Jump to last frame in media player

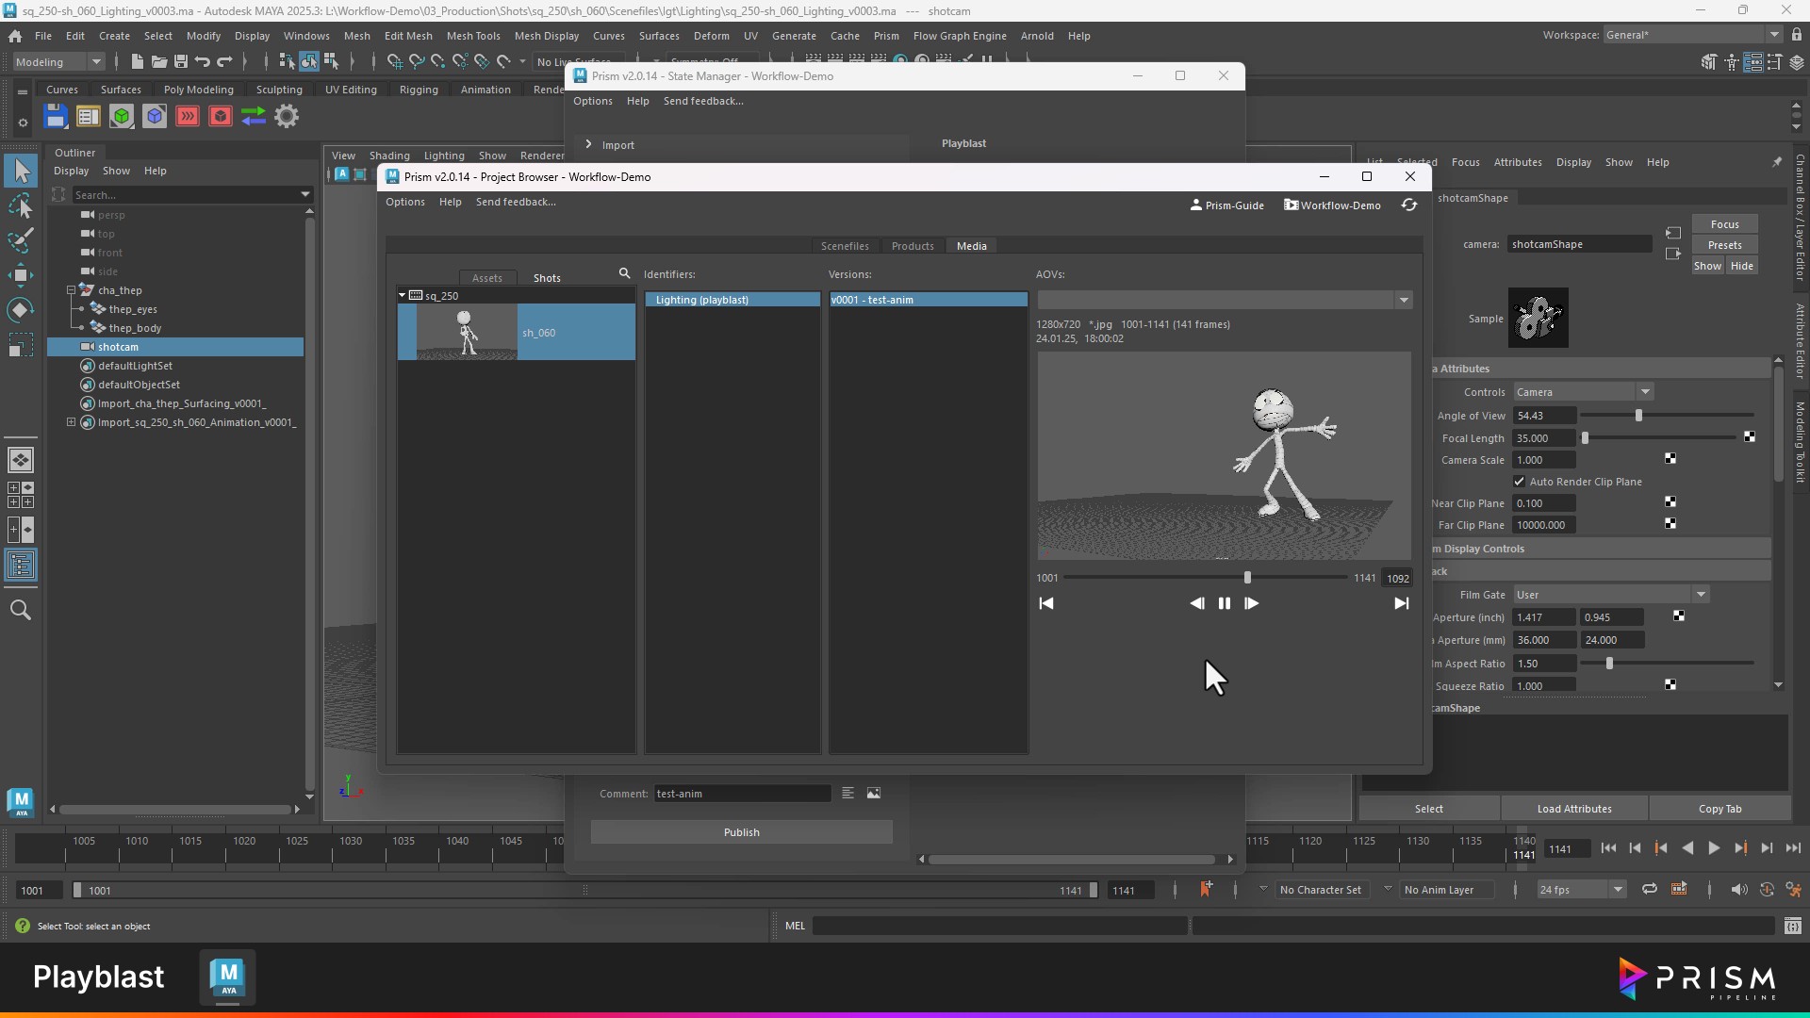(1402, 603)
